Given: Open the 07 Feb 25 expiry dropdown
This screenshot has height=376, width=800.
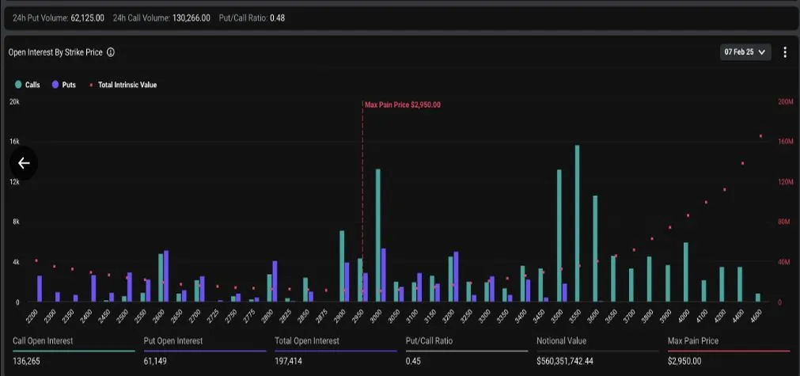Looking at the screenshot, I should 745,52.
